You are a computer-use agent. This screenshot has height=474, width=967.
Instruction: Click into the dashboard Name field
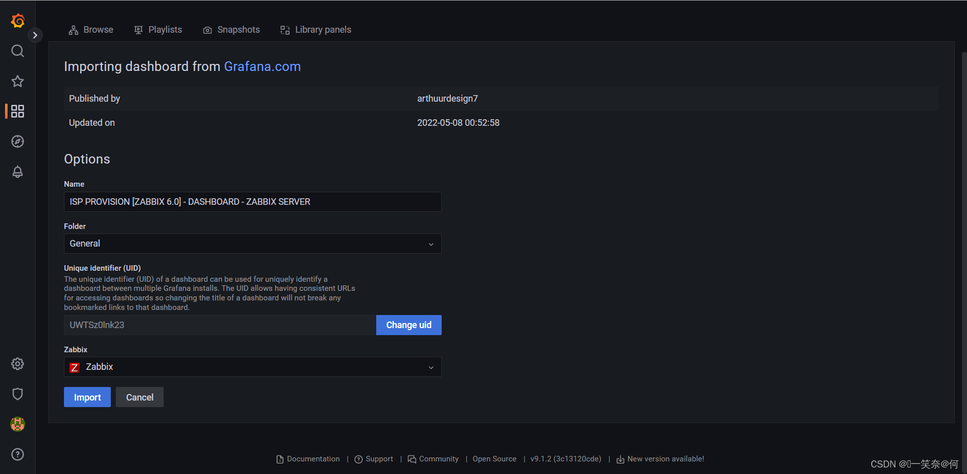coord(253,202)
